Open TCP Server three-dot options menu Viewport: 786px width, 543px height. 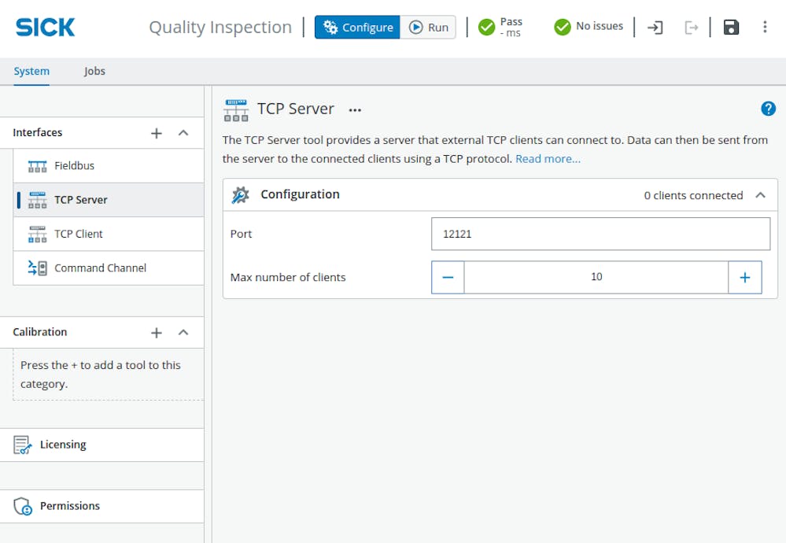click(x=355, y=110)
